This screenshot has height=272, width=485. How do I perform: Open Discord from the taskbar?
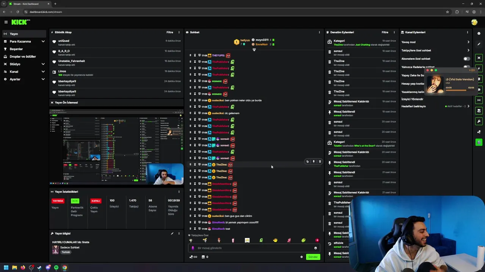coord(48,267)
